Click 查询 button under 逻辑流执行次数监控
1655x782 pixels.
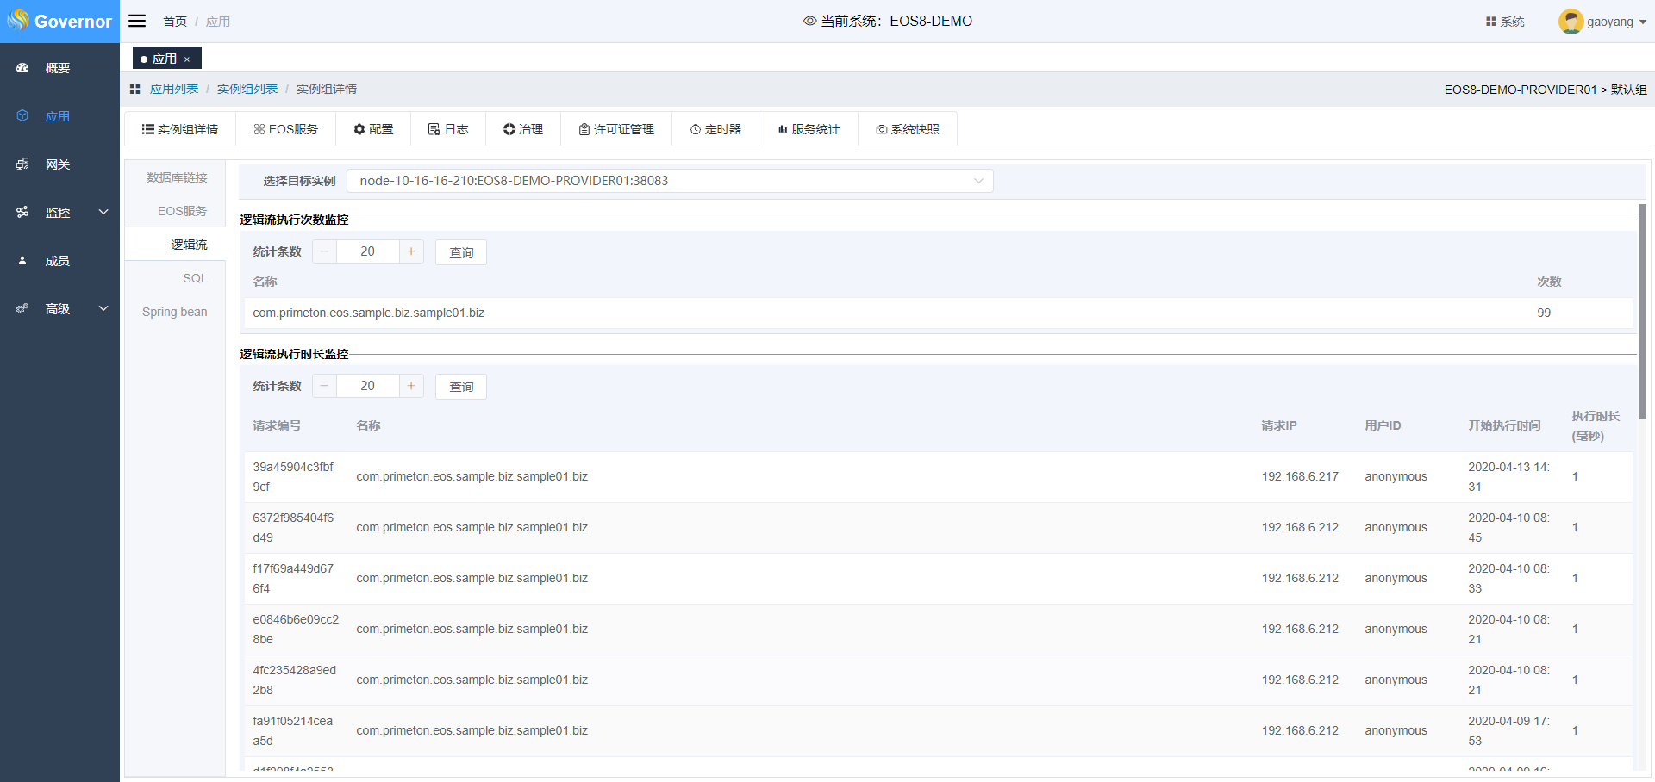tap(461, 252)
